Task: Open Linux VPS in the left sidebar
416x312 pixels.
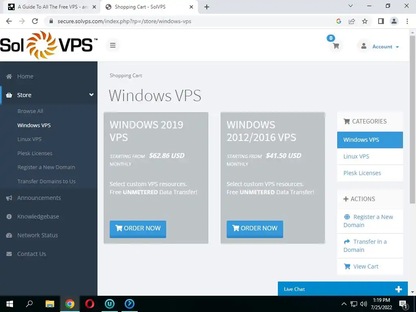Action: pos(29,139)
